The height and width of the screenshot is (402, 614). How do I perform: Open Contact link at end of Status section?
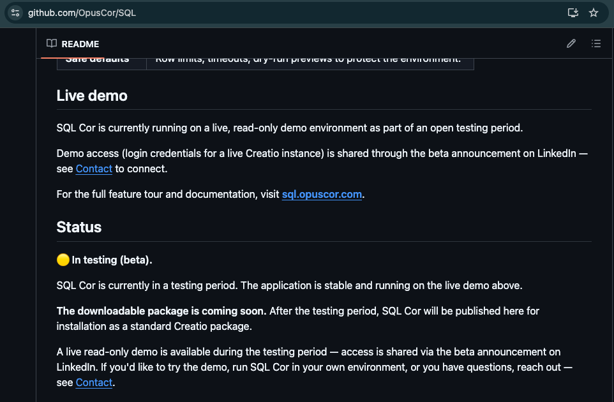[94, 382]
